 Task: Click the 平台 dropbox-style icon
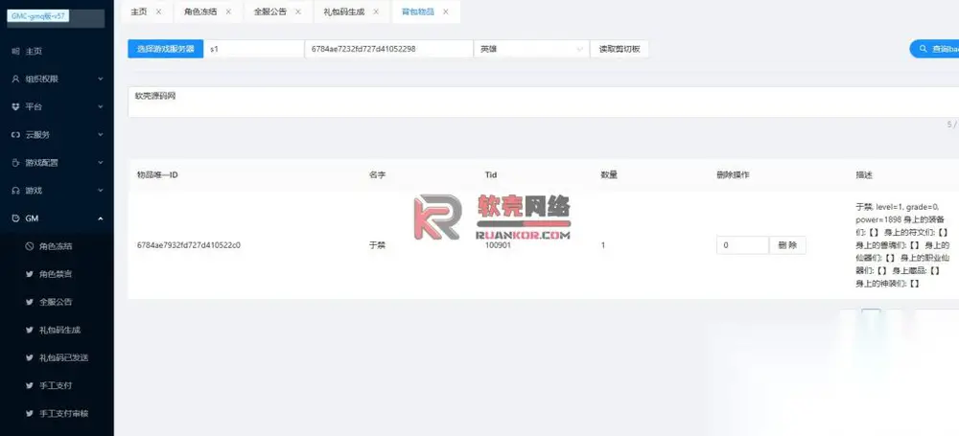[x=16, y=107]
